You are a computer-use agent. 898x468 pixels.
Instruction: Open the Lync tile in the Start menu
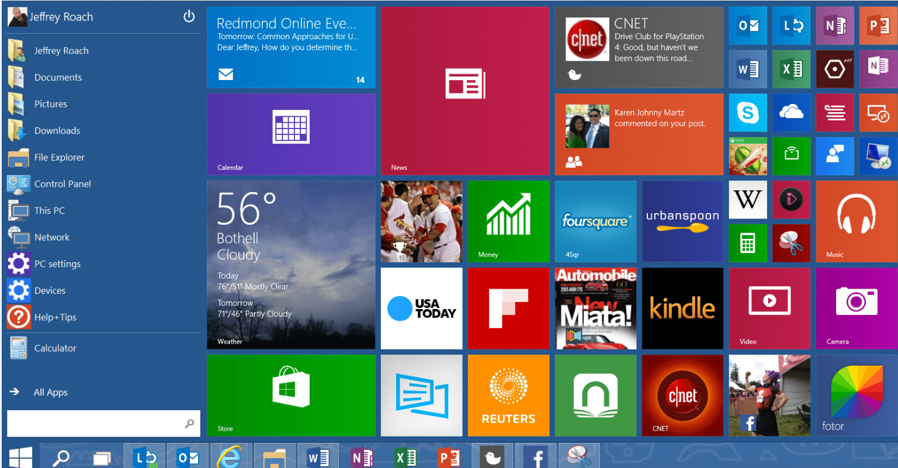[x=792, y=26]
